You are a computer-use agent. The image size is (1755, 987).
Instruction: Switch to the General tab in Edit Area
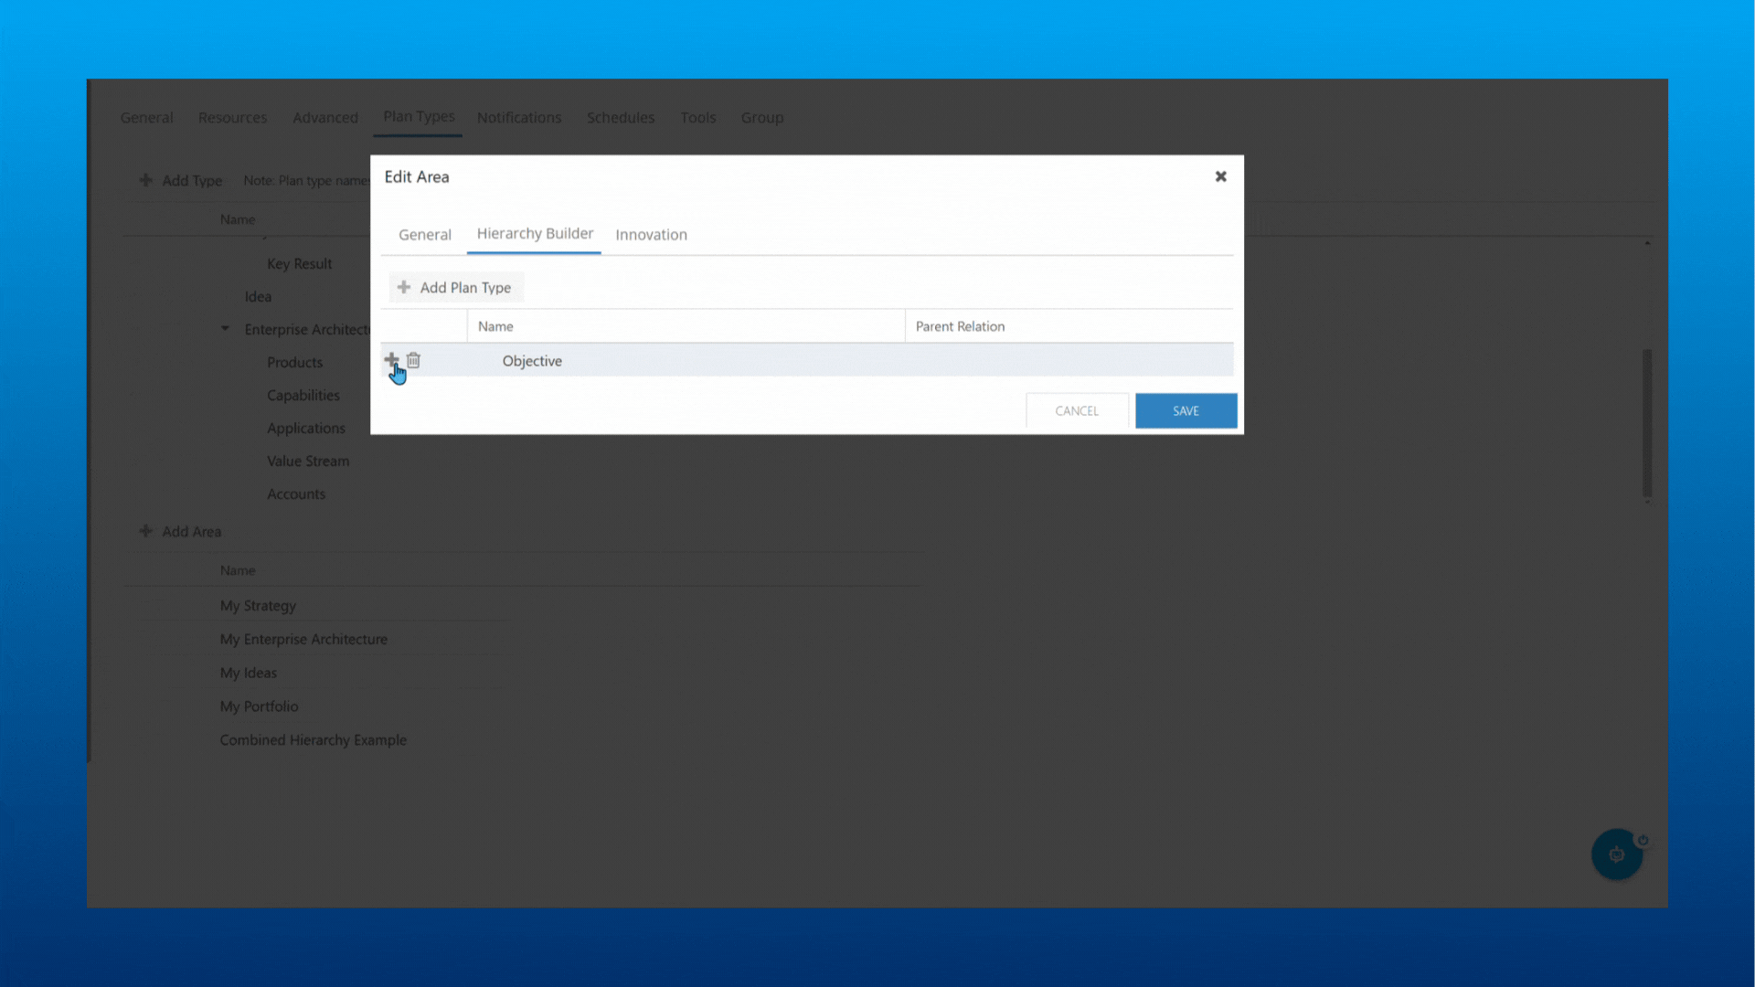pyautogui.click(x=425, y=235)
